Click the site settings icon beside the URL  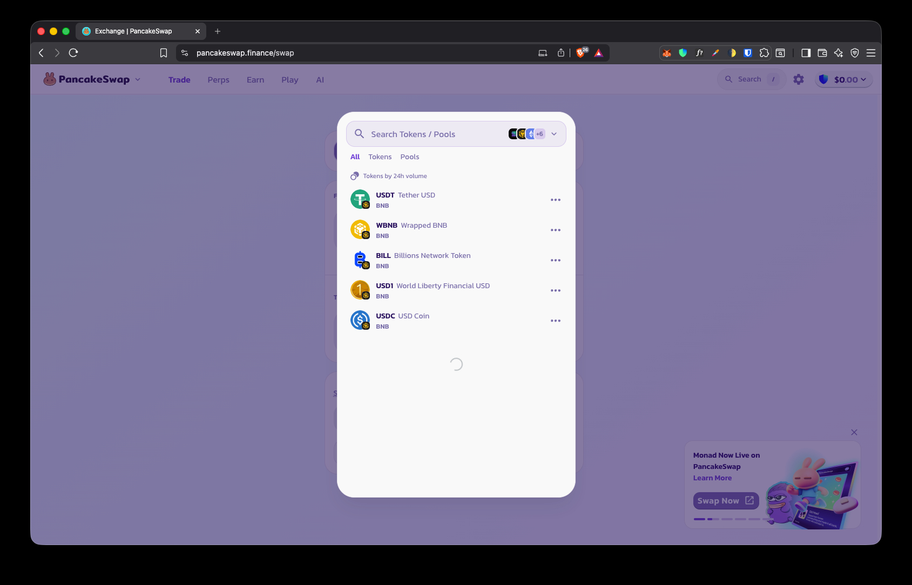185,53
